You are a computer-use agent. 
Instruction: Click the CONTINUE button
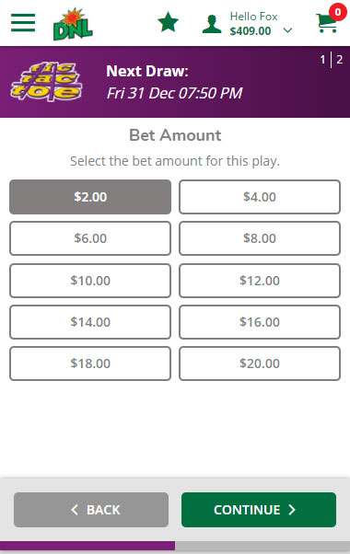pos(259,510)
